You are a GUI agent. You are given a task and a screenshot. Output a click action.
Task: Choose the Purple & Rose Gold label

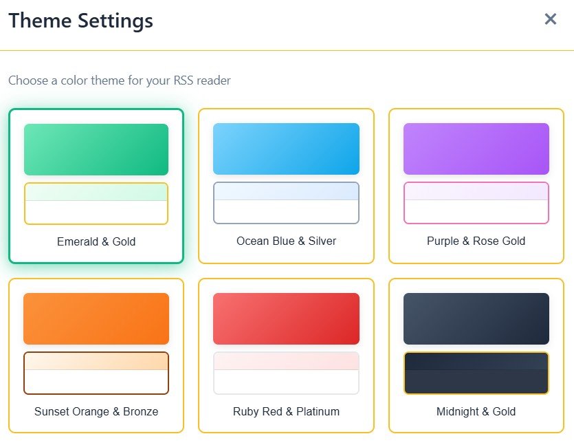pyautogui.click(x=476, y=241)
